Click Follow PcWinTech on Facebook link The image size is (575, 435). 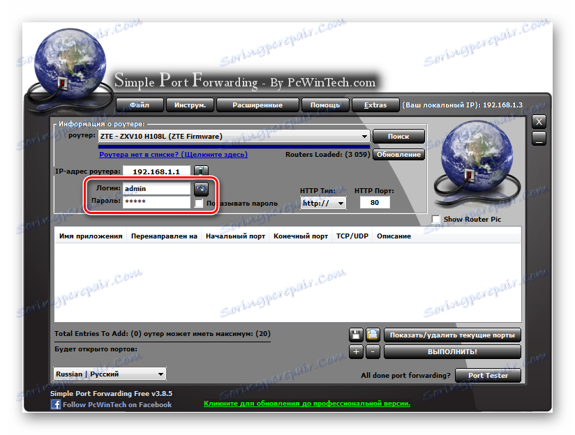click(117, 404)
